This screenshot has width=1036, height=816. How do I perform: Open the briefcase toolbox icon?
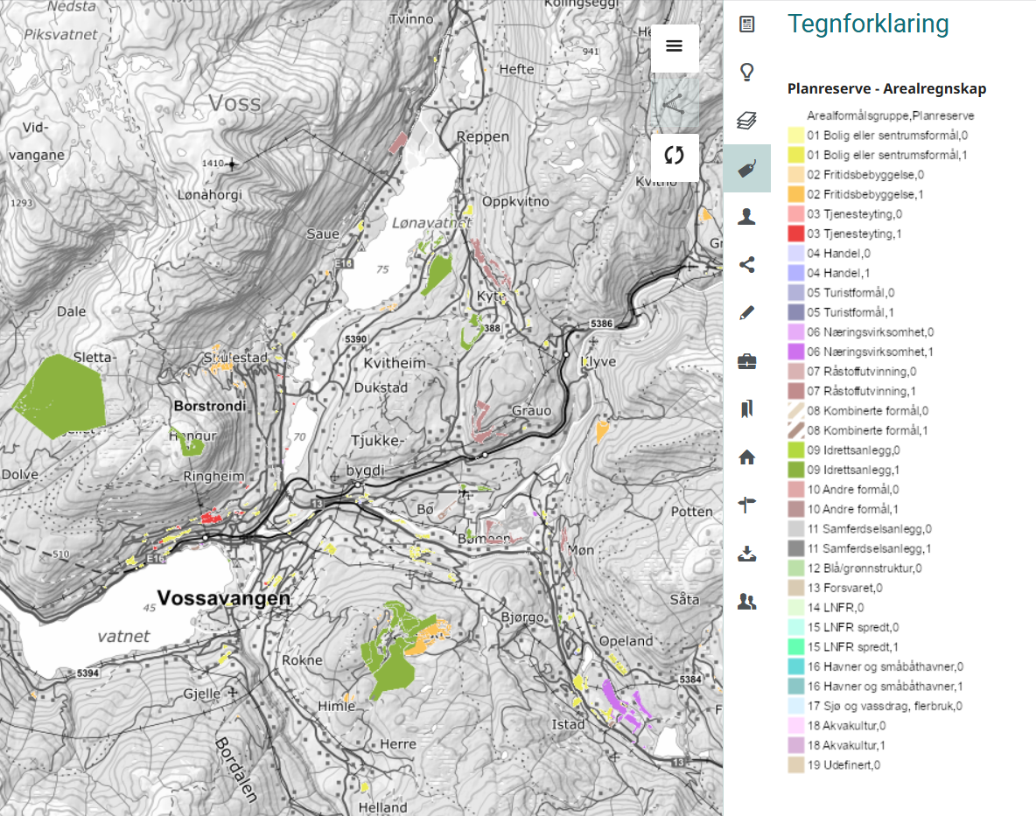tap(746, 361)
